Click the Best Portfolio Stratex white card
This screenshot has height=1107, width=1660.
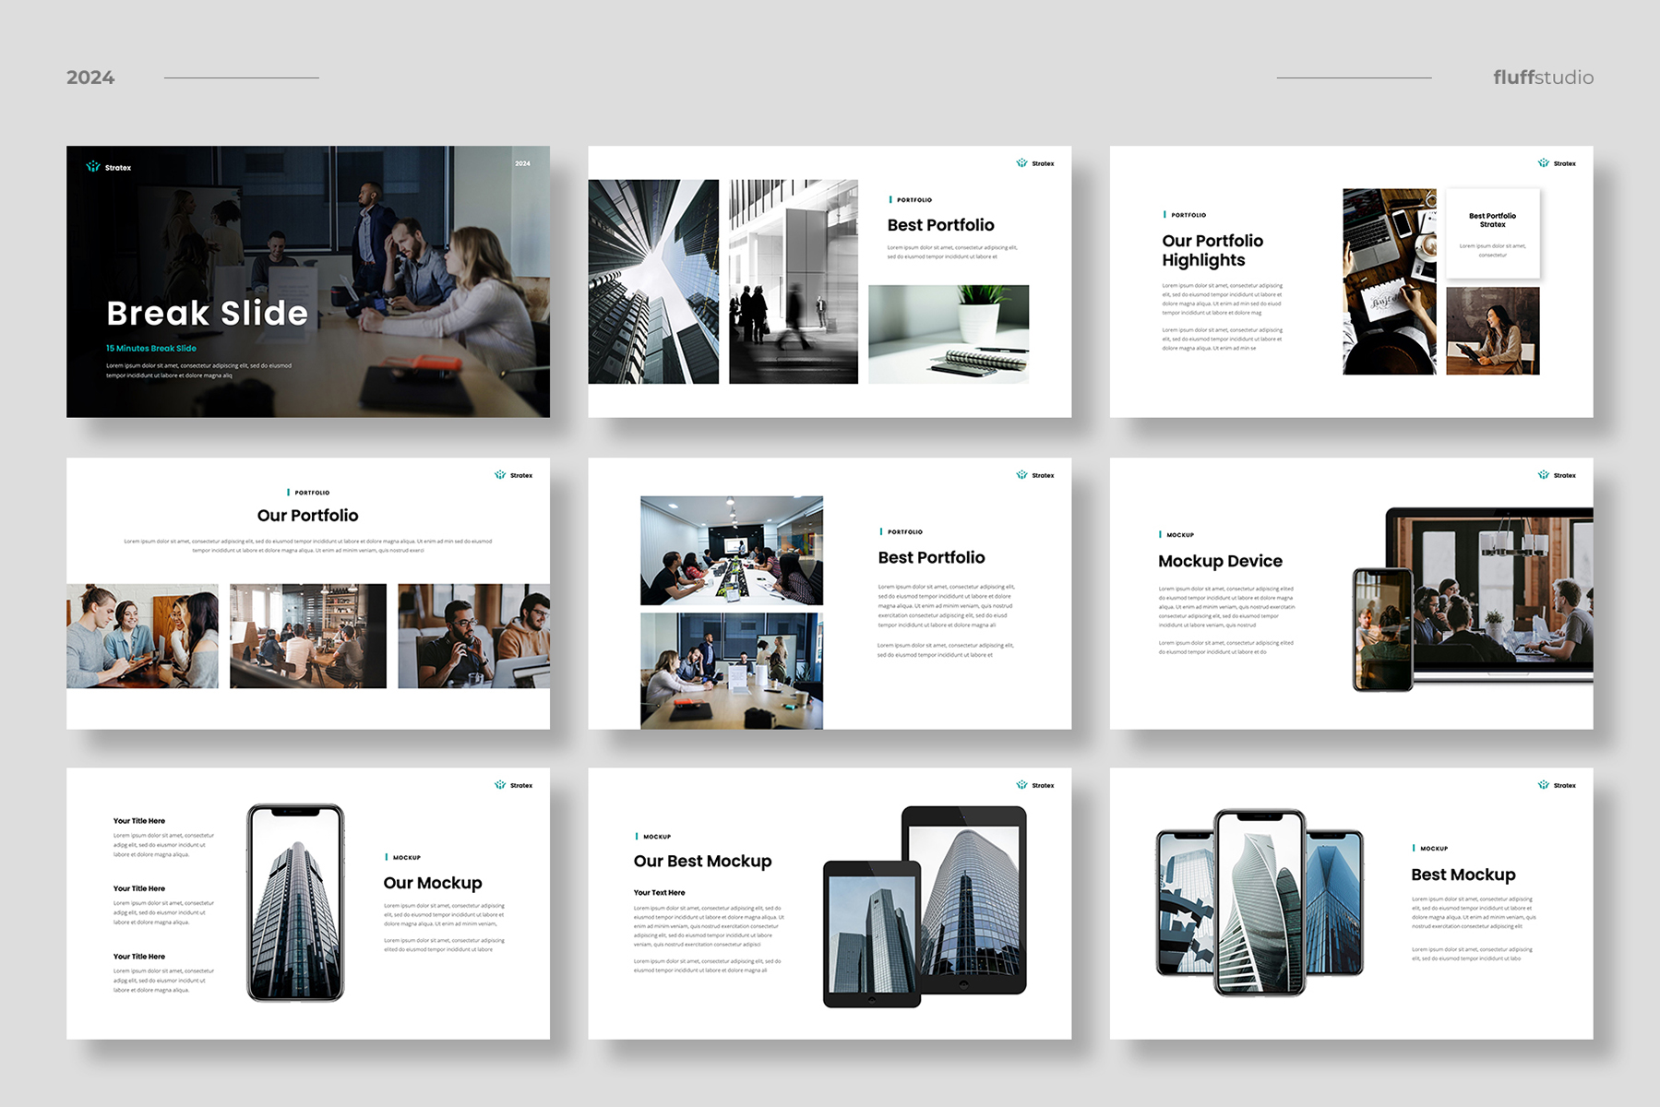click(1492, 233)
